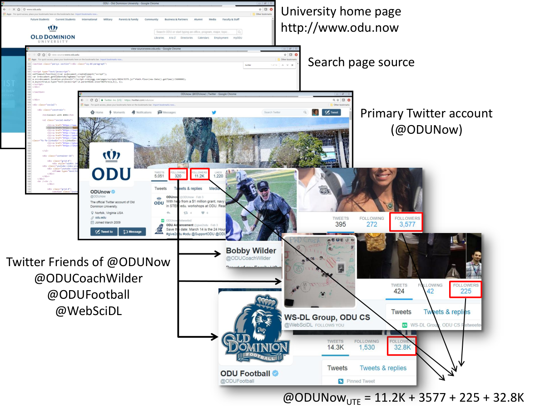Select the Tweets tab on the ODUnow profile
This screenshot has width=545, height=408.
pos(161,189)
